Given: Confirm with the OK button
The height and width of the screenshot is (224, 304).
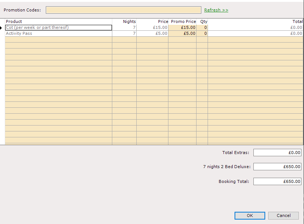Looking at the screenshot, I should [250, 215].
